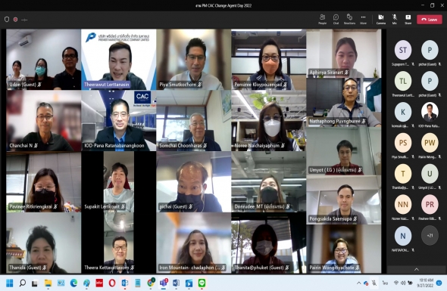Viewport: 447px width, 291px height.
Task: Click the shield security icon
Action: [7, 20]
